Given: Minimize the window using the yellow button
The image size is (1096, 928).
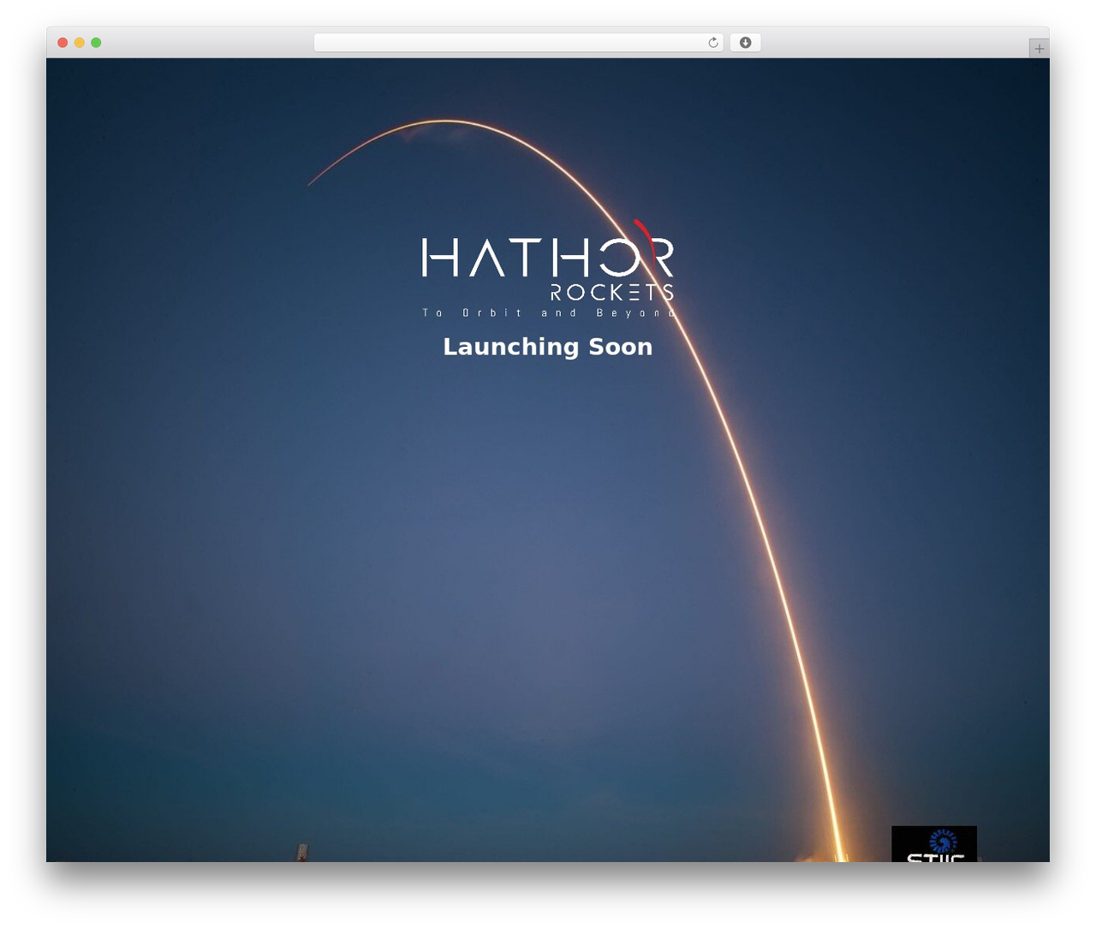Looking at the screenshot, I should point(80,43).
